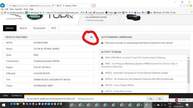
Task: Print the Vehicle Features panel
Action: click(91, 37)
